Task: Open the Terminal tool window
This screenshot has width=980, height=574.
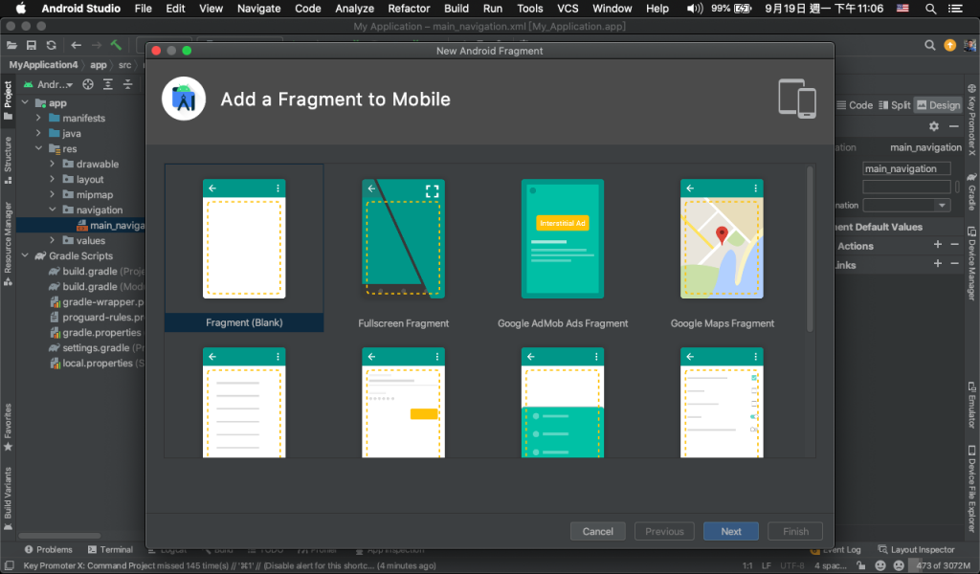Action: (110, 550)
